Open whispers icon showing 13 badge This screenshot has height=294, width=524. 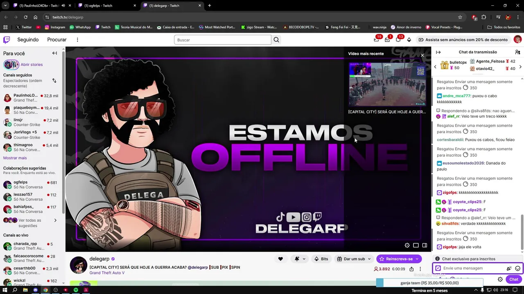[x=398, y=40]
